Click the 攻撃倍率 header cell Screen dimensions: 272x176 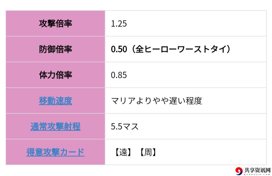click(55, 23)
